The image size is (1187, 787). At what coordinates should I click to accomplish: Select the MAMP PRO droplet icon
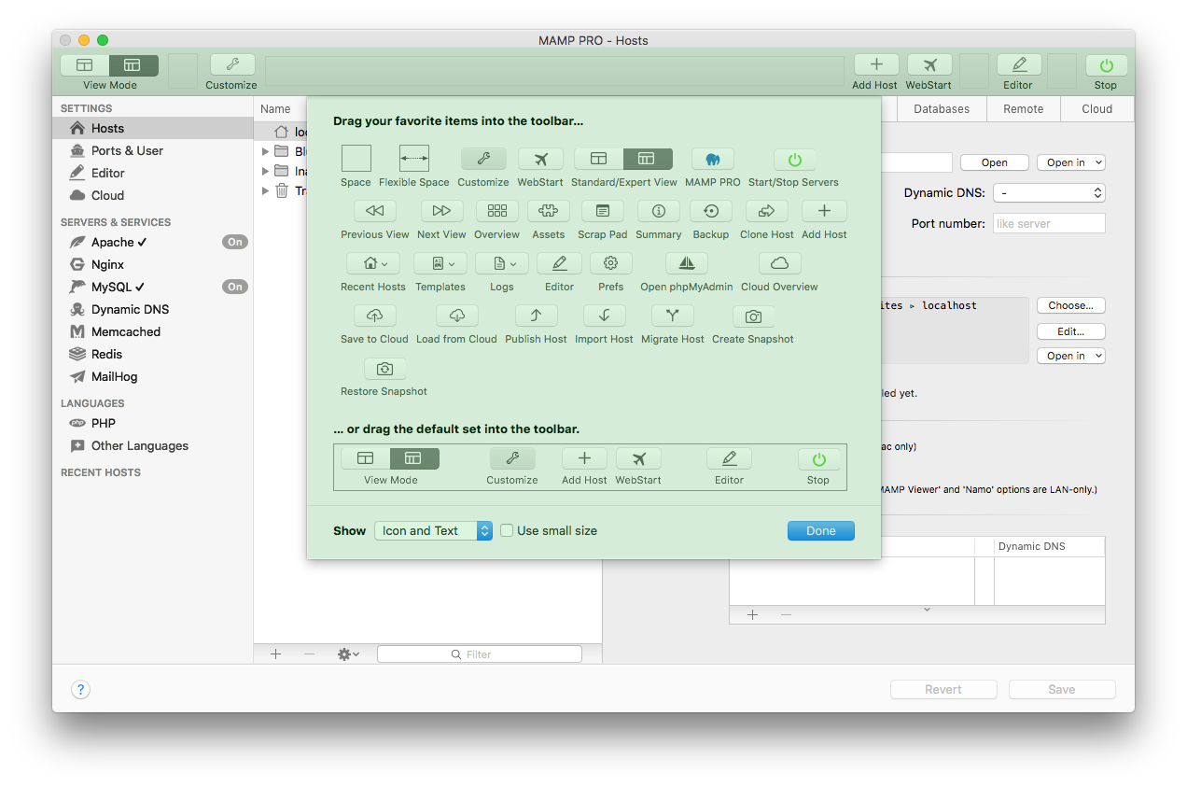tap(712, 158)
